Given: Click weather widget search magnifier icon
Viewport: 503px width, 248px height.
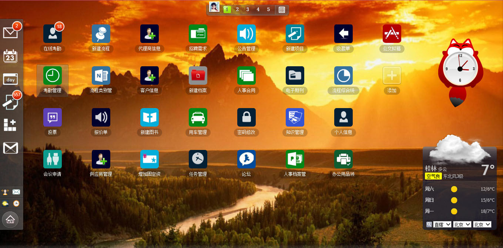Looking at the screenshot, I should (x=429, y=224).
